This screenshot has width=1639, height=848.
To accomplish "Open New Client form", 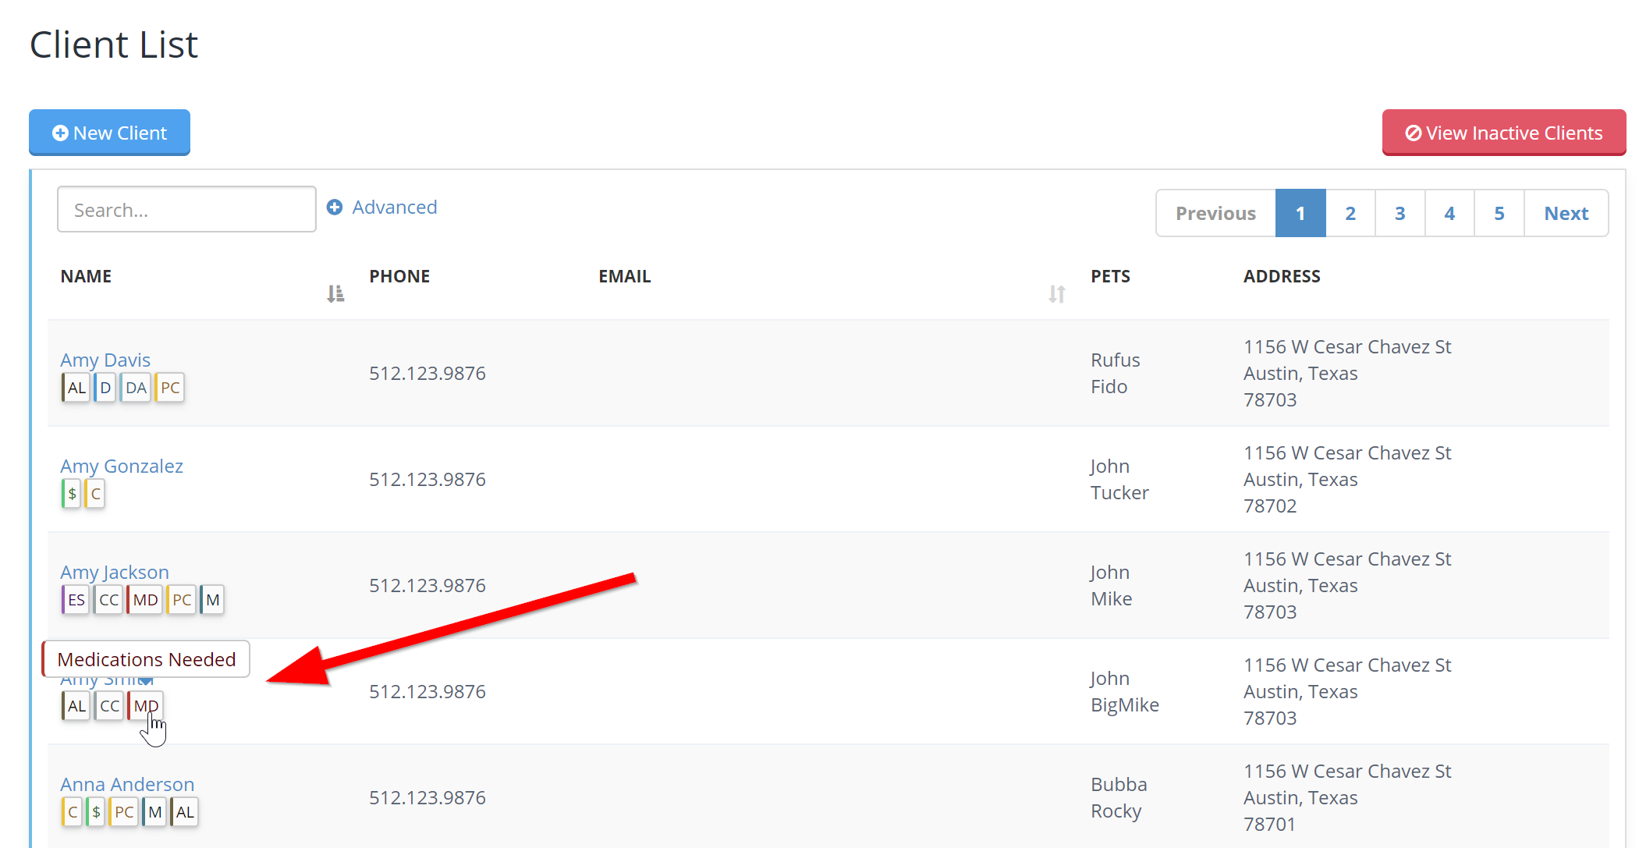I will tap(109, 132).
